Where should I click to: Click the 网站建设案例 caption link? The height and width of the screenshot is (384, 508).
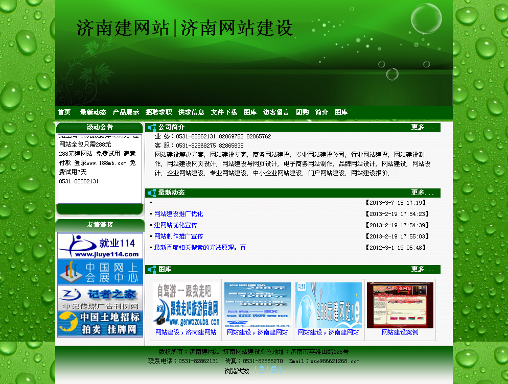pyautogui.click(x=400, y=332)
